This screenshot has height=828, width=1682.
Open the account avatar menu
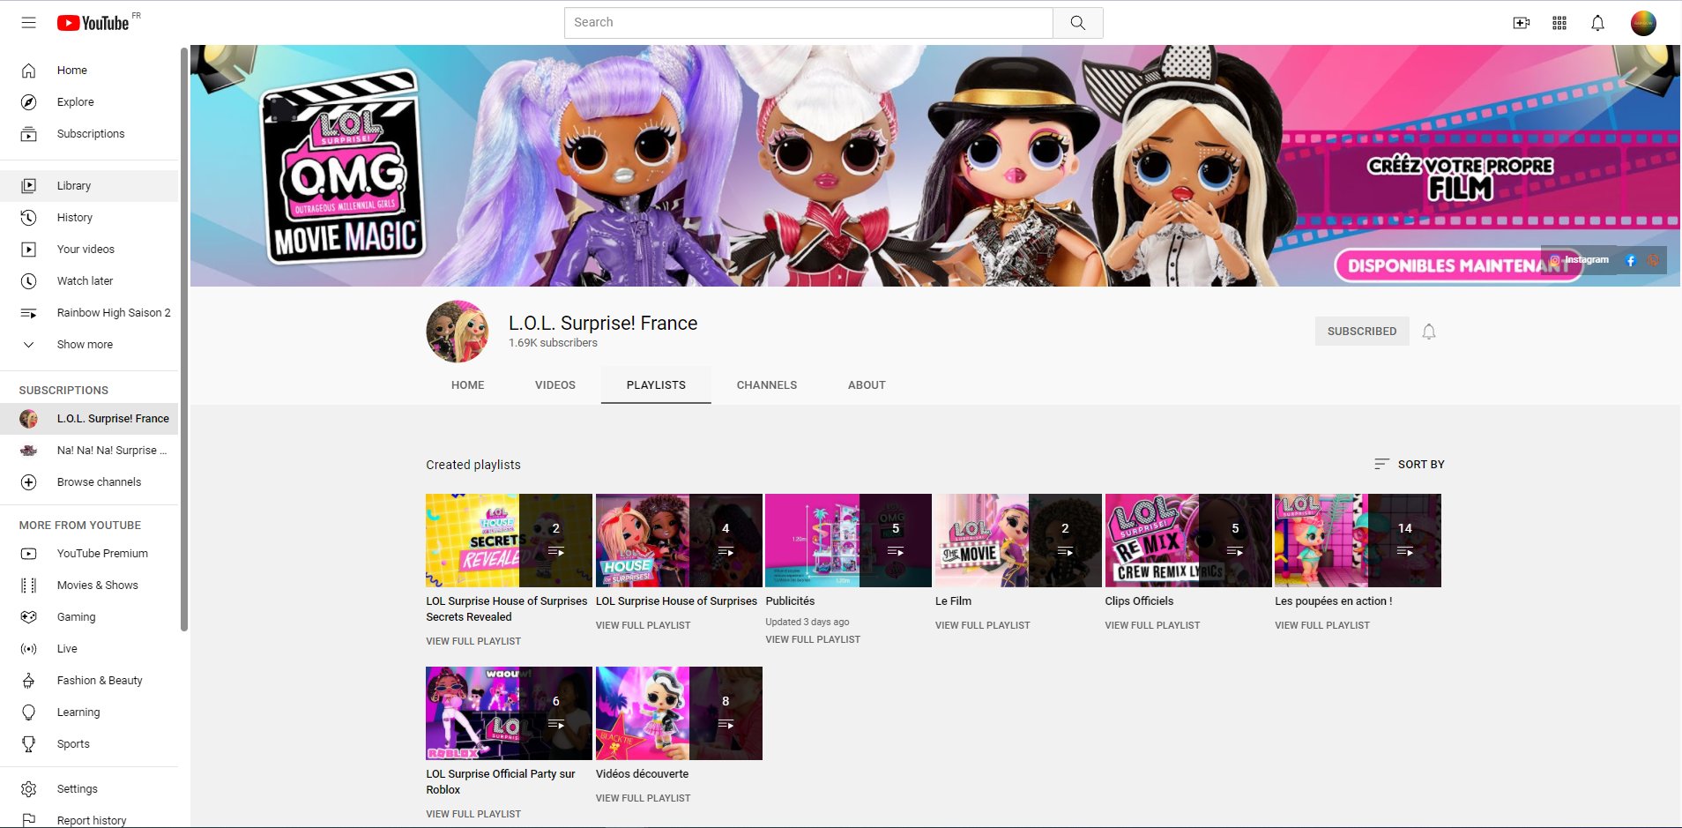pyautogui.click(x=1643, y=23)
